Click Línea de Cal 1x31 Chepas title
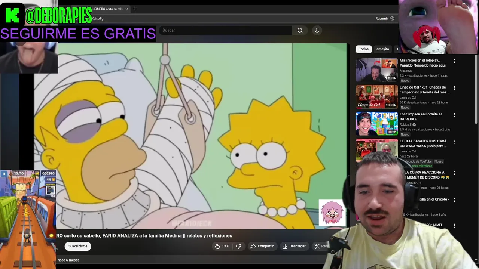This screenshot has height=269, width=479. point(424,90)
